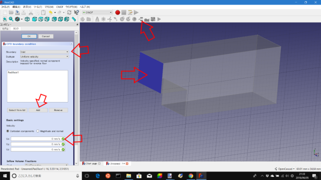
Task: Click the CFD mesh sphere icon
Action: click(134, 19)
